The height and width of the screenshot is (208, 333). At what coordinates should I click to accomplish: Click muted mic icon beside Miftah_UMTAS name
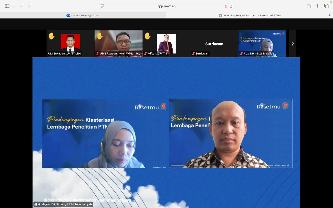click(x=145, y=54)
